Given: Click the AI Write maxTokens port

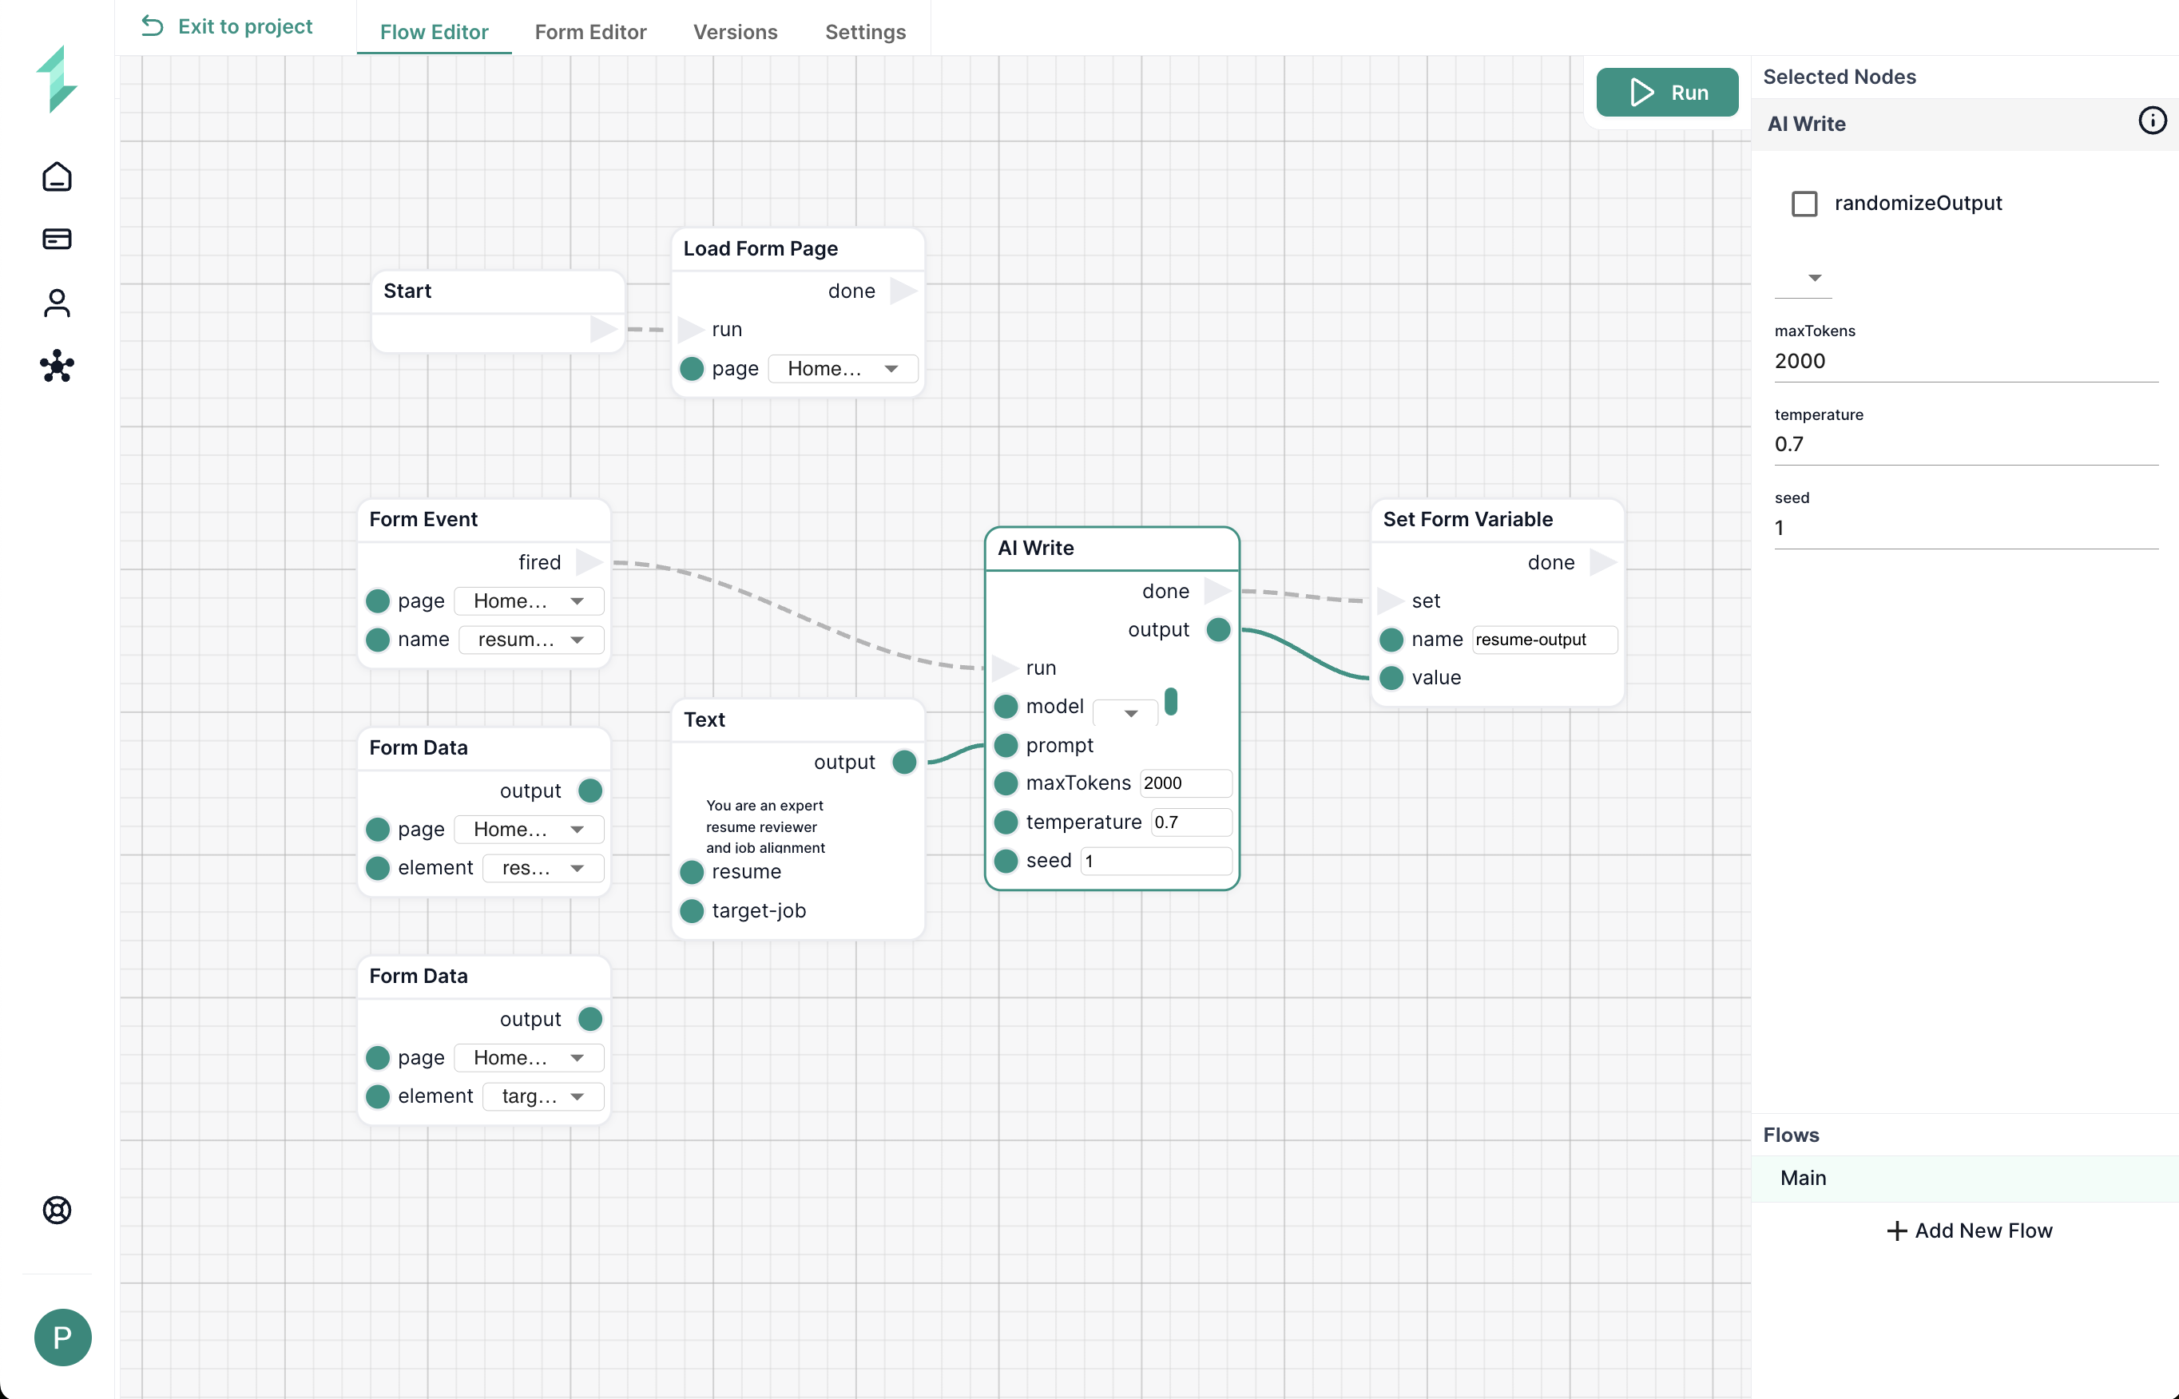Looking at the screenshot, I should tap(1006, 783).
